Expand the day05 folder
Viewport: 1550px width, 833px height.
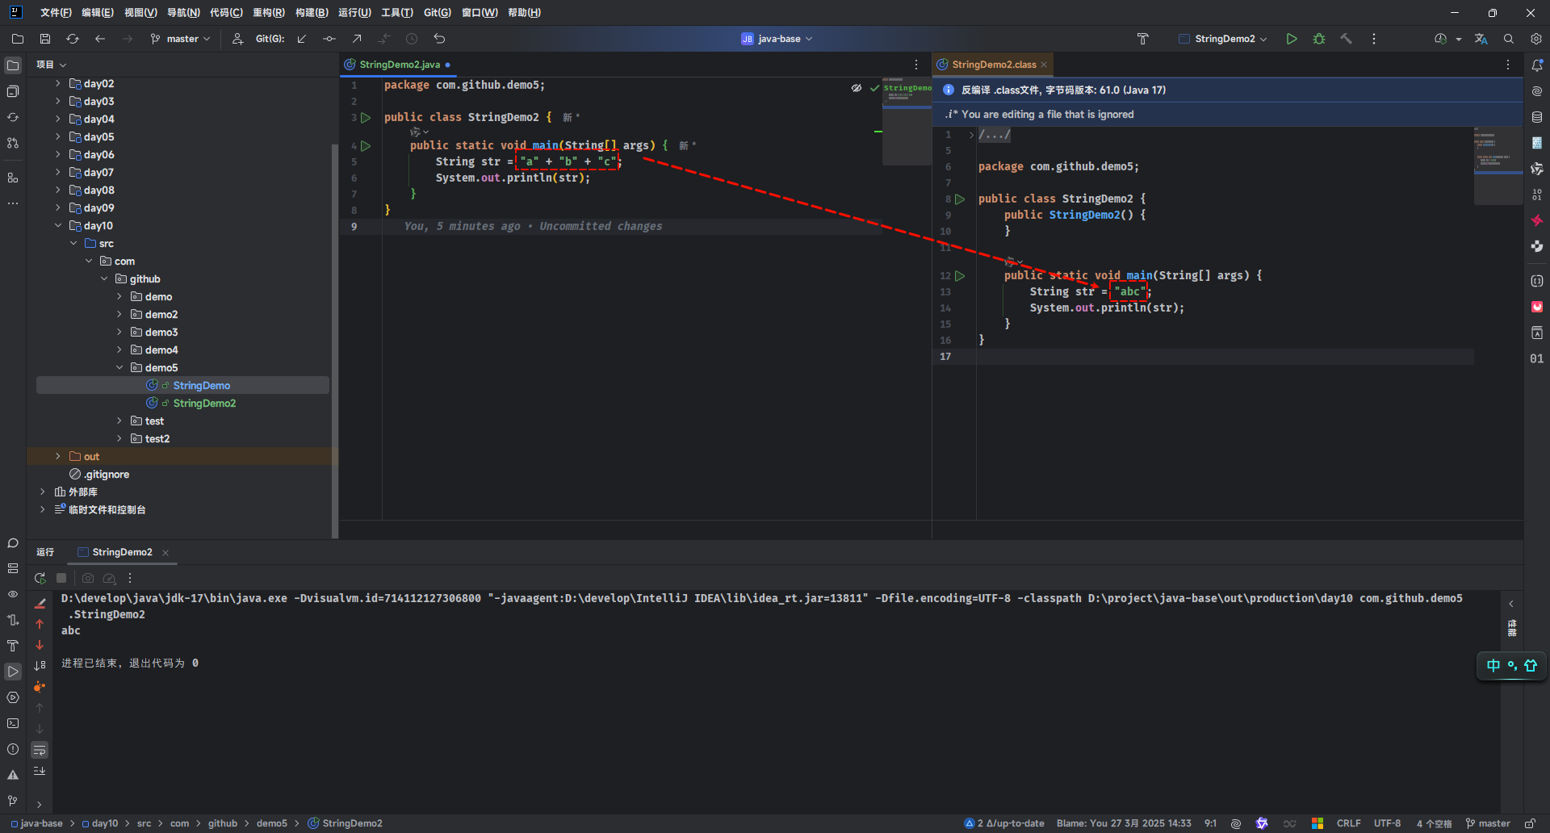pos(57,137)
